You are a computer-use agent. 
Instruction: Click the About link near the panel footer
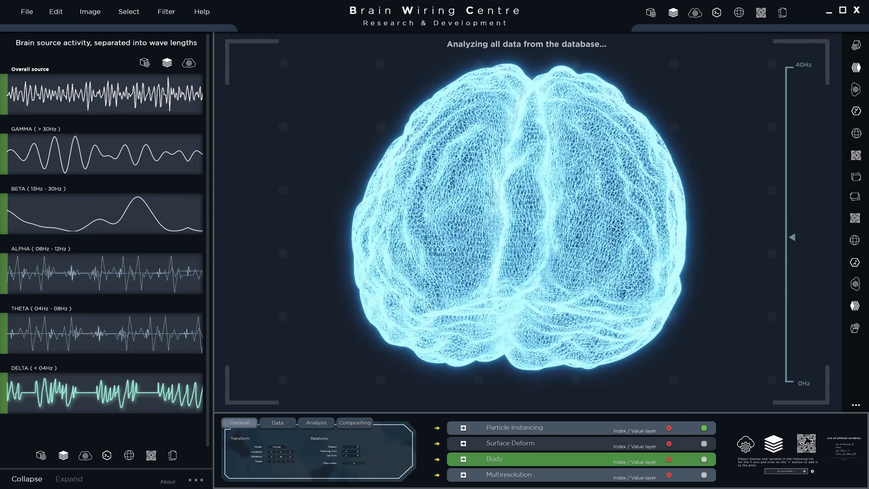point(167,481)
